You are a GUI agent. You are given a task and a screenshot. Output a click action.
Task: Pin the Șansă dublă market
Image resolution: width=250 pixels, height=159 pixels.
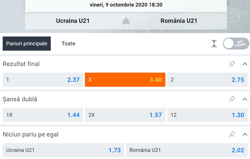232,99
